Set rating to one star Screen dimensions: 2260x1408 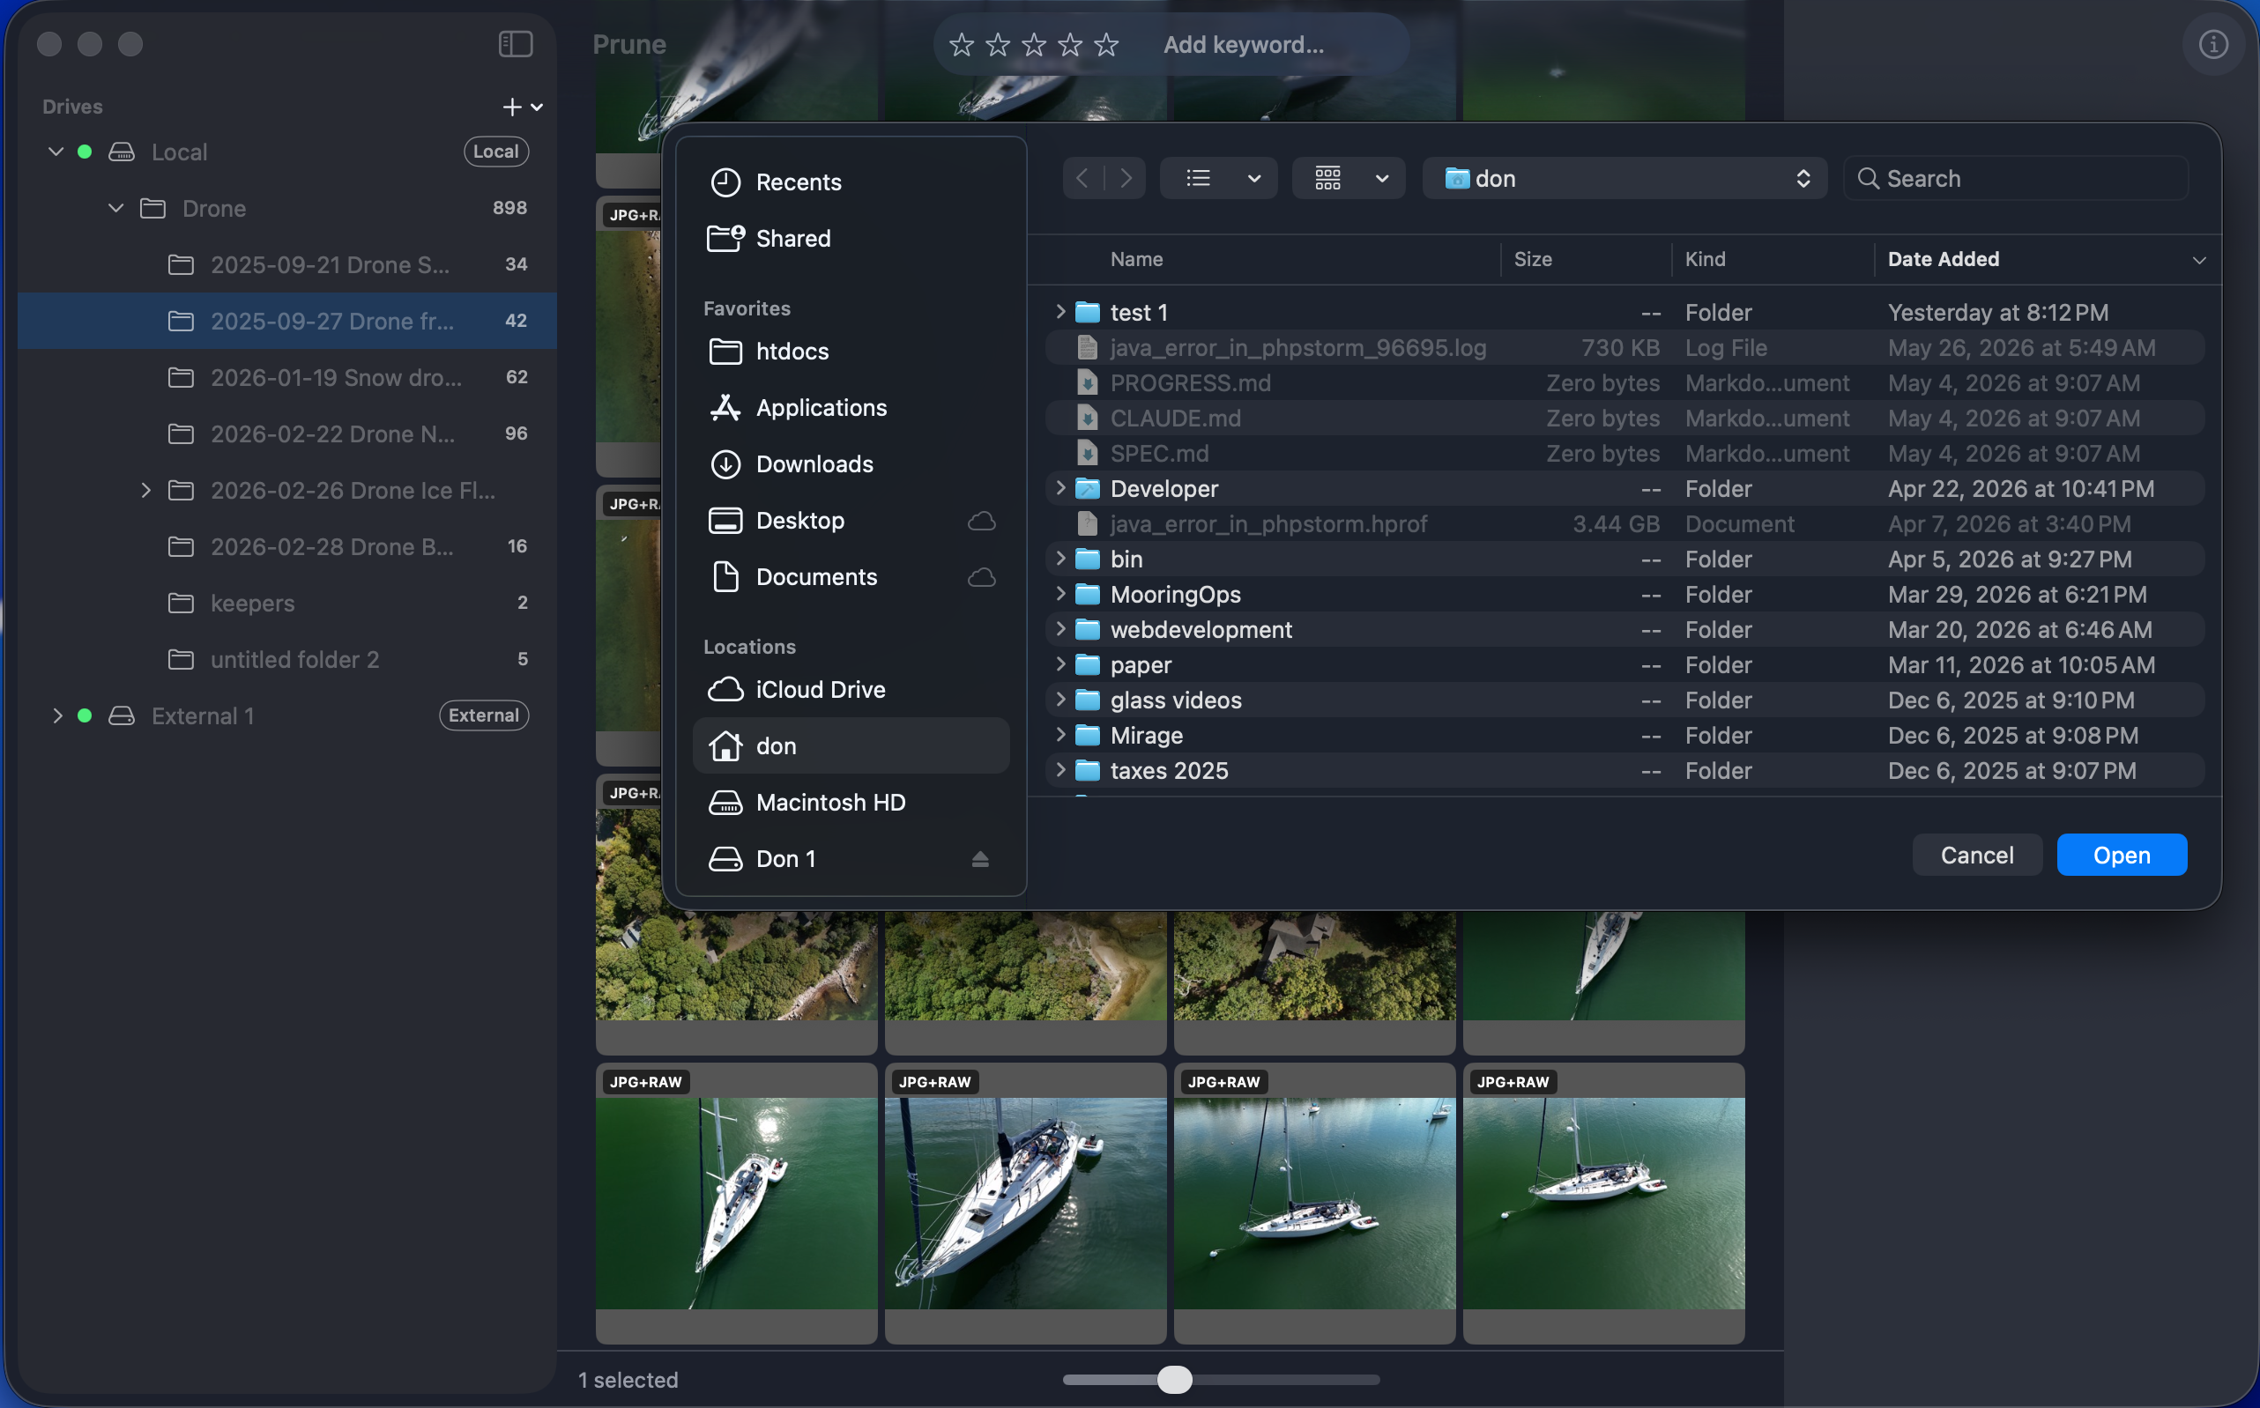point(962,45)
